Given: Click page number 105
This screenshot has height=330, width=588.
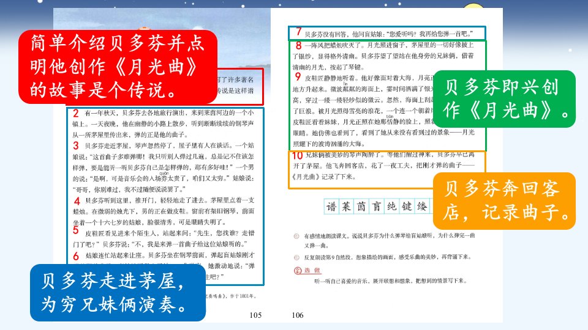Looking at the screenshot, I should pos(255,315).
